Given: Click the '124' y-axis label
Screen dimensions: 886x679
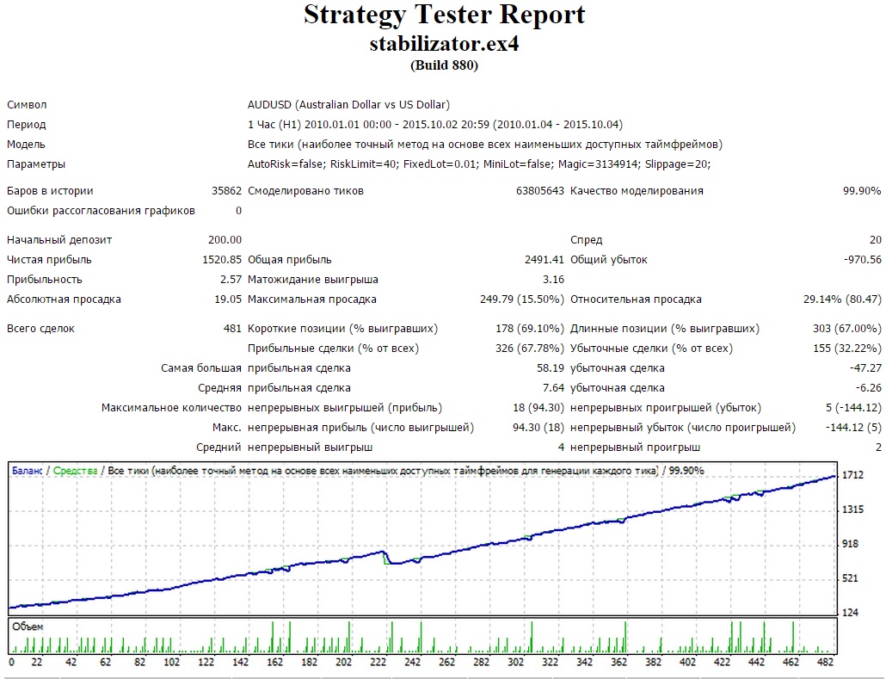Looking at the screenshot, I should click(850, 612).
